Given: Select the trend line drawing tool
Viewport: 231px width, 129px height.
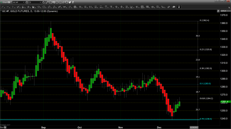Looking at the screenshot, I should coord(3,7).
